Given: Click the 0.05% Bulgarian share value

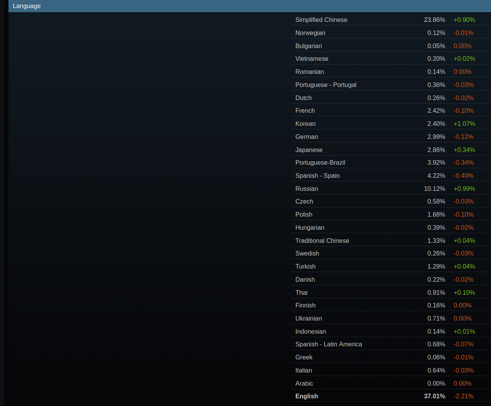Looking at the screenshot, I should (x=436, y=46).
